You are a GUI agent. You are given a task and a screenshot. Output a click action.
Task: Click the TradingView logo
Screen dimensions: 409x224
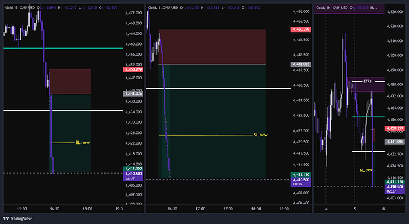click(x=17, y=219)
